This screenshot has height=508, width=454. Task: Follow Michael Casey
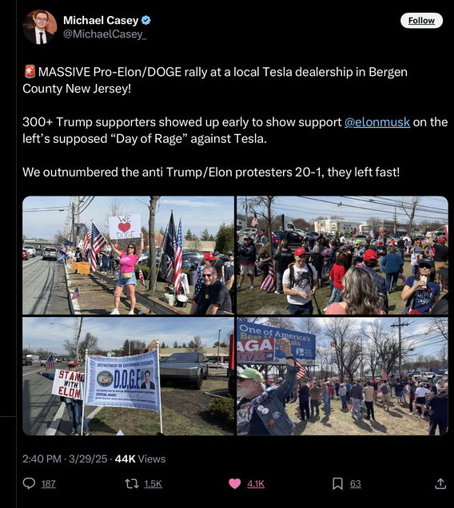pos(421,21)
